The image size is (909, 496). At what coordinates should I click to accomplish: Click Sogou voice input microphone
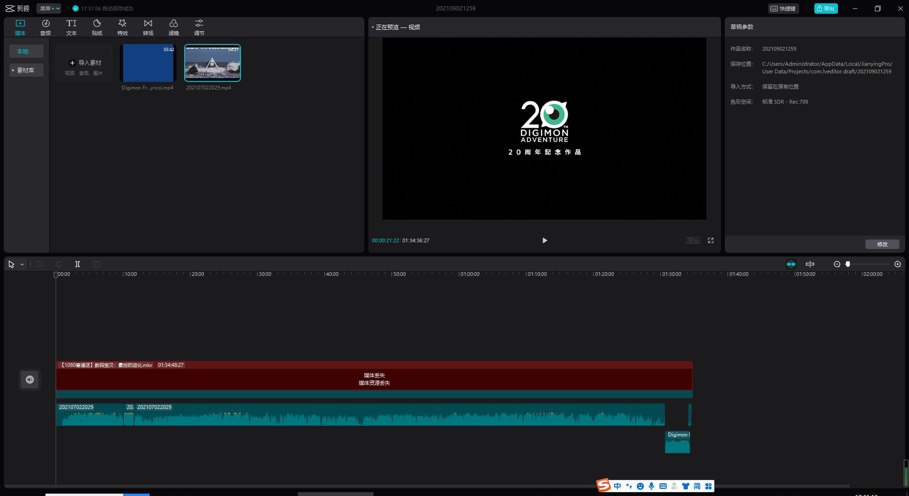[x=651, y=486]
